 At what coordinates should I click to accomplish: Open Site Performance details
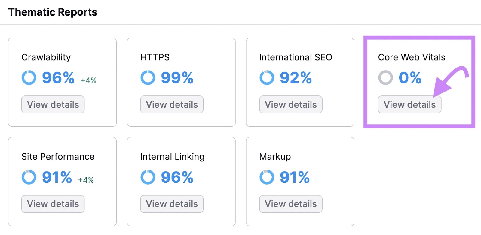tap(53, 204)
